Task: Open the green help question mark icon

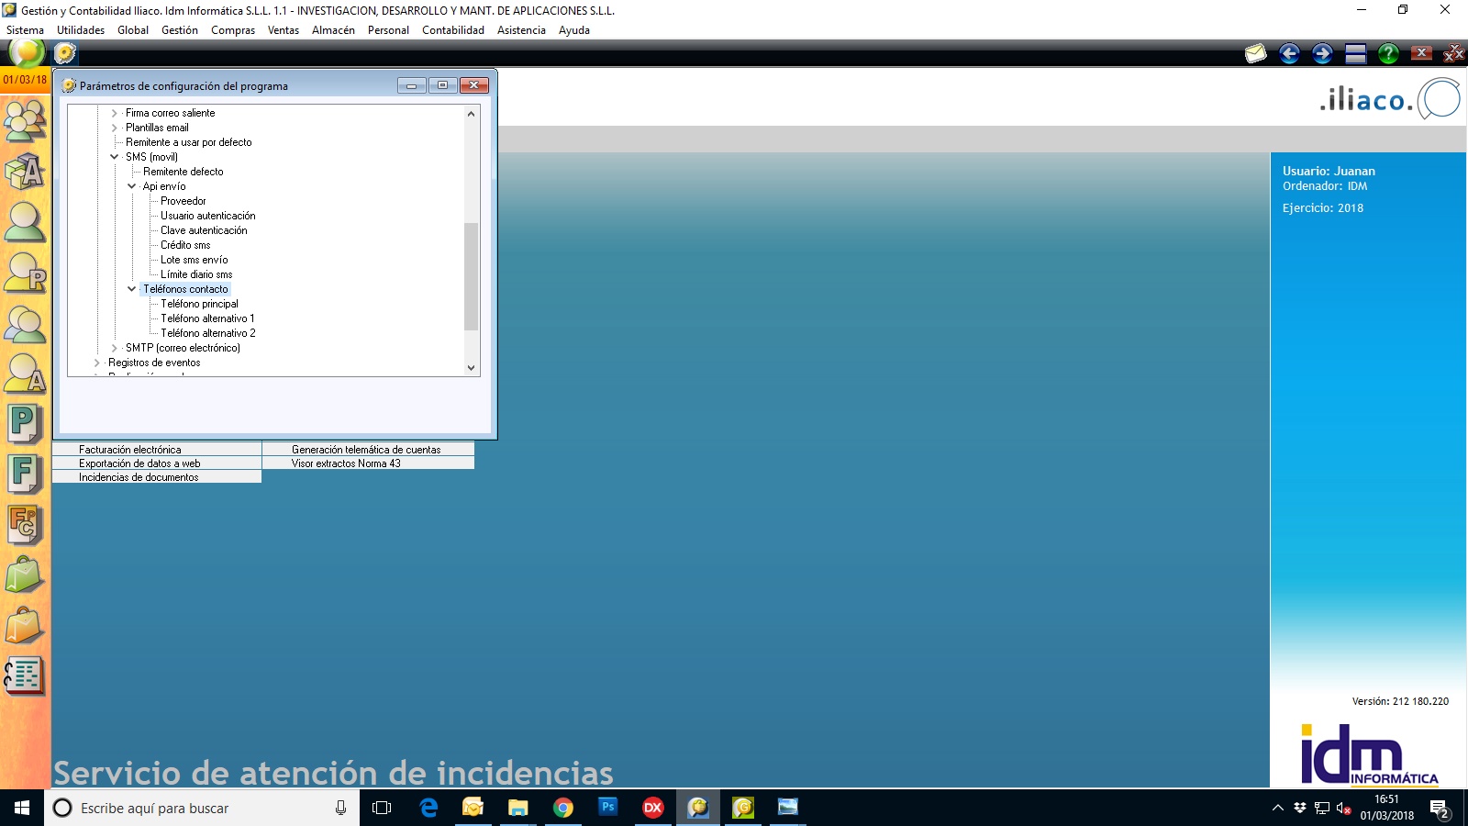Action: (1388, 54)
